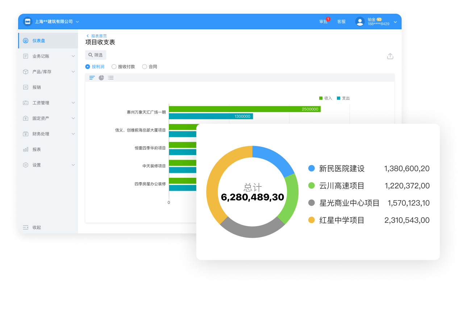Open the 报销 menu item
The height and width of the screenshot is (318, 471).
(x=37, y=87)
